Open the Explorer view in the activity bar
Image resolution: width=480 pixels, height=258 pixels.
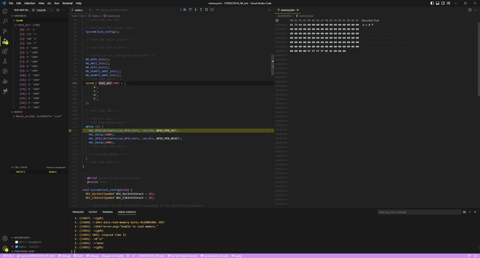[x=5, y=11]
